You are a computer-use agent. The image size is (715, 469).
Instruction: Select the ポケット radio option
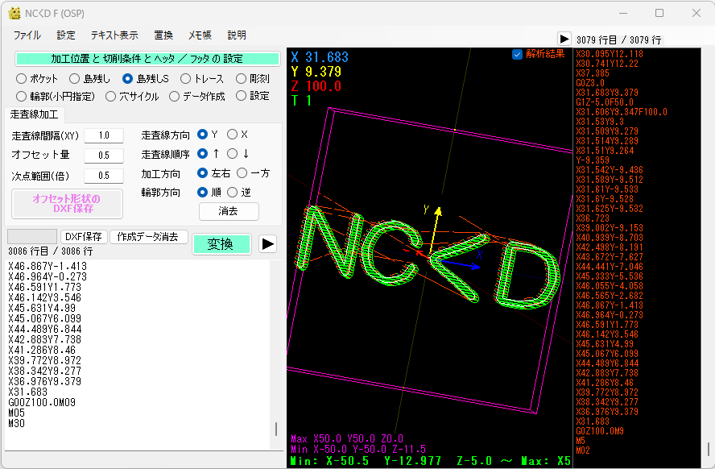[x=22, y=79]
